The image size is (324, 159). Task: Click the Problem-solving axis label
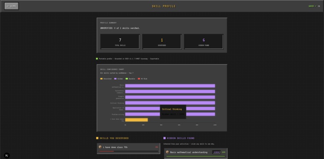[118, 114]
